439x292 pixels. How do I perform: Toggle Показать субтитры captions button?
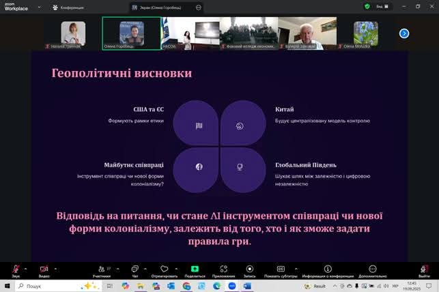(x=281, y=269)
